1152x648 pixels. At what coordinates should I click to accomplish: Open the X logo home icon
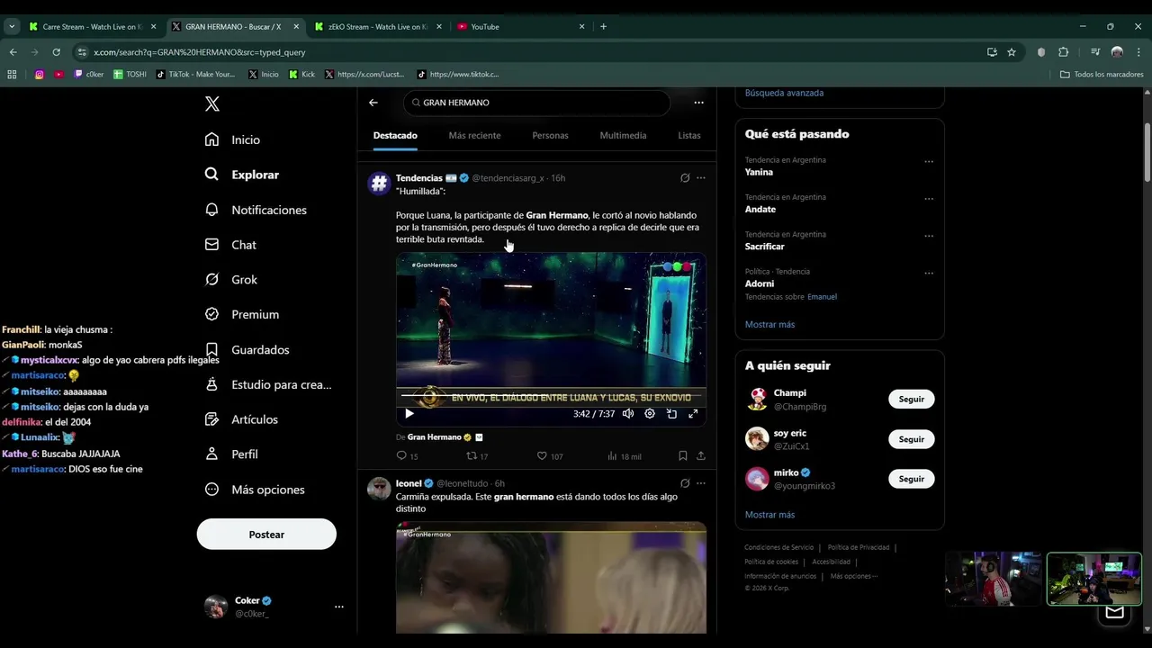(x=212, y=103)
